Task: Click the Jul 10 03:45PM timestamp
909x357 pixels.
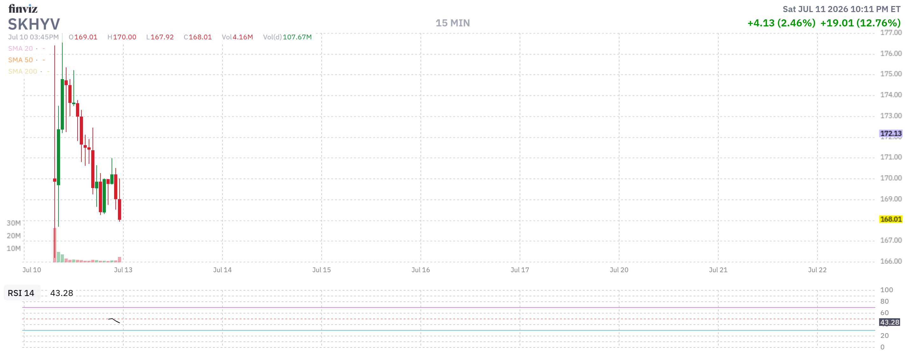Action: click(33, 37)
